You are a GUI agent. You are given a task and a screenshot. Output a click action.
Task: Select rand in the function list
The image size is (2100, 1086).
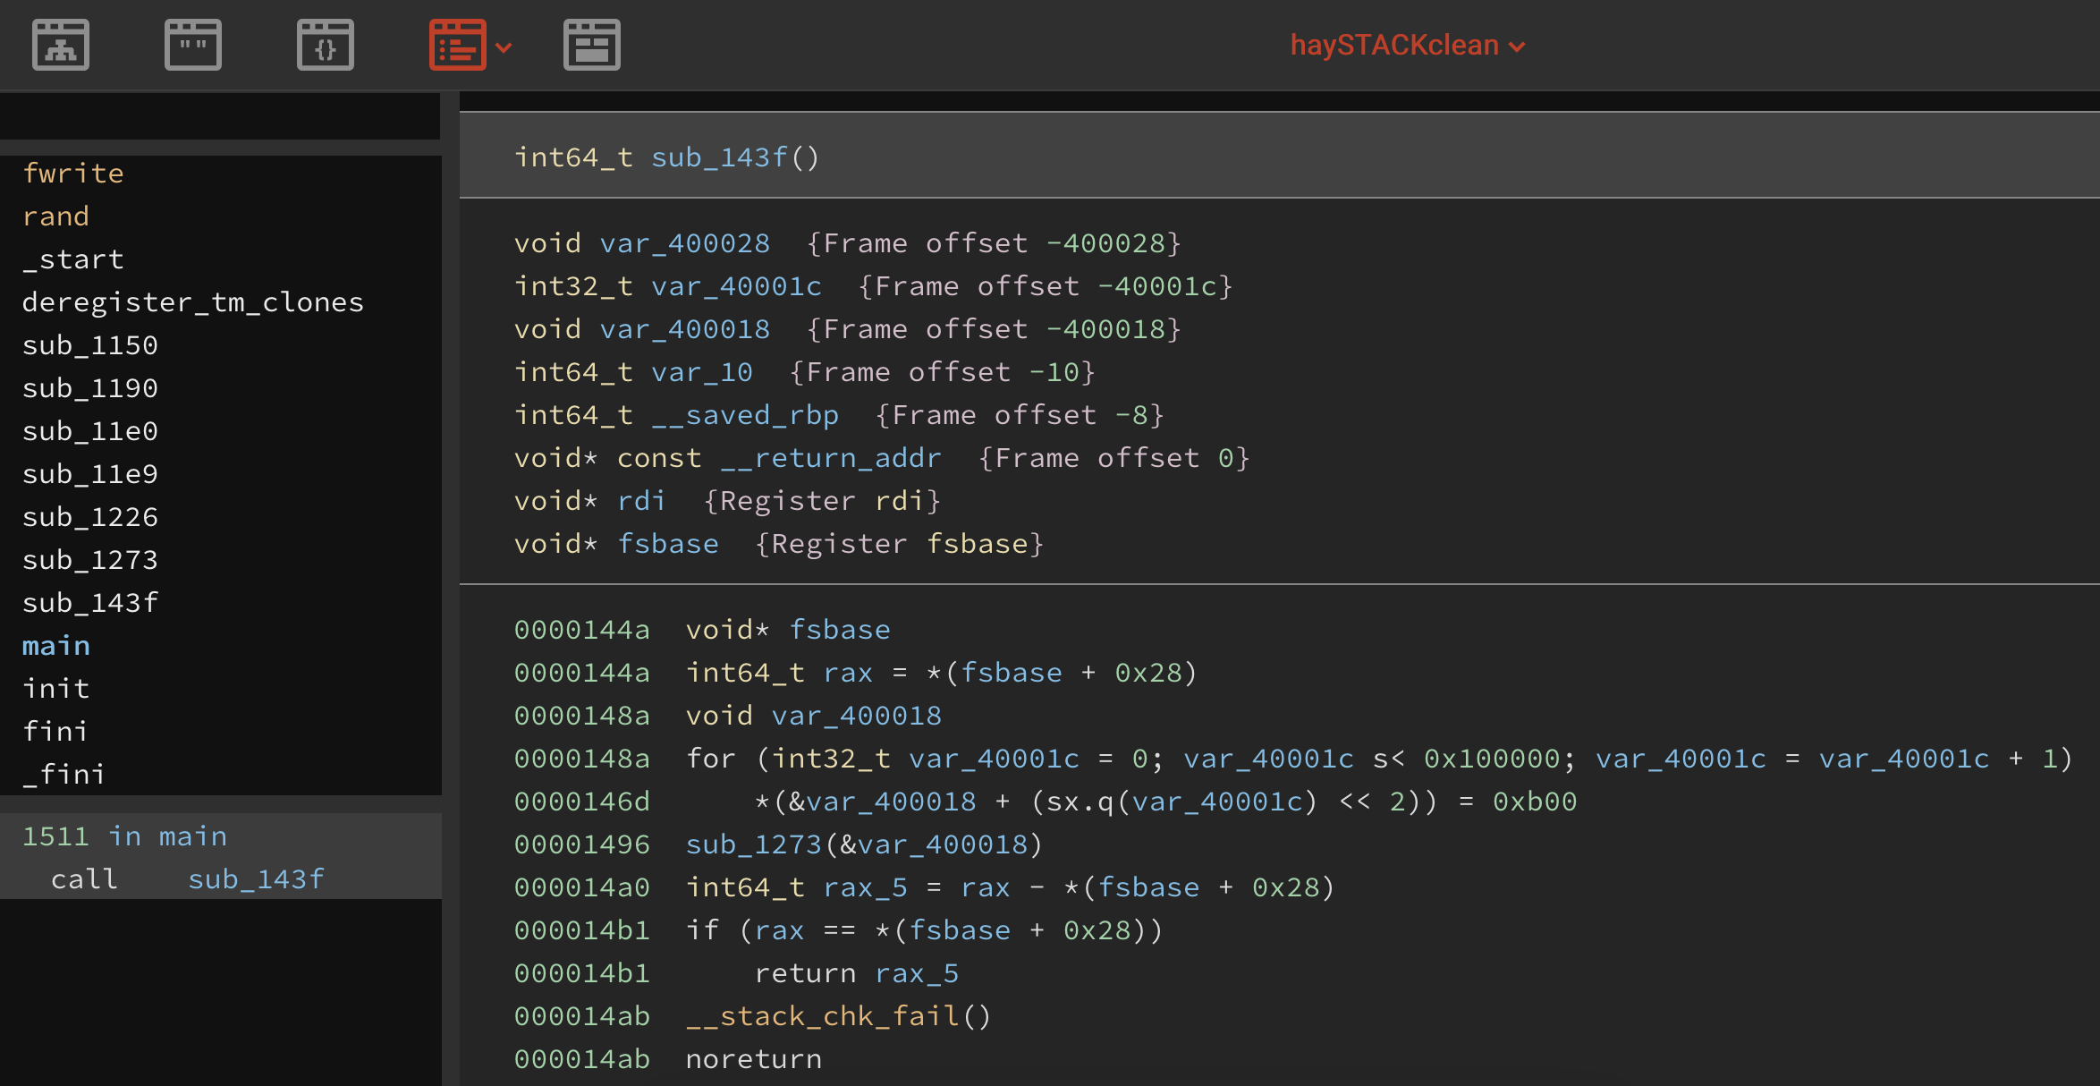click(x=55, y=216)
